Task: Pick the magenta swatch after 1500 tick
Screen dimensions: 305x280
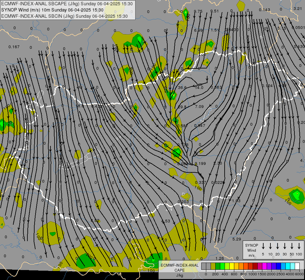Action: click(x=264, y=266)
